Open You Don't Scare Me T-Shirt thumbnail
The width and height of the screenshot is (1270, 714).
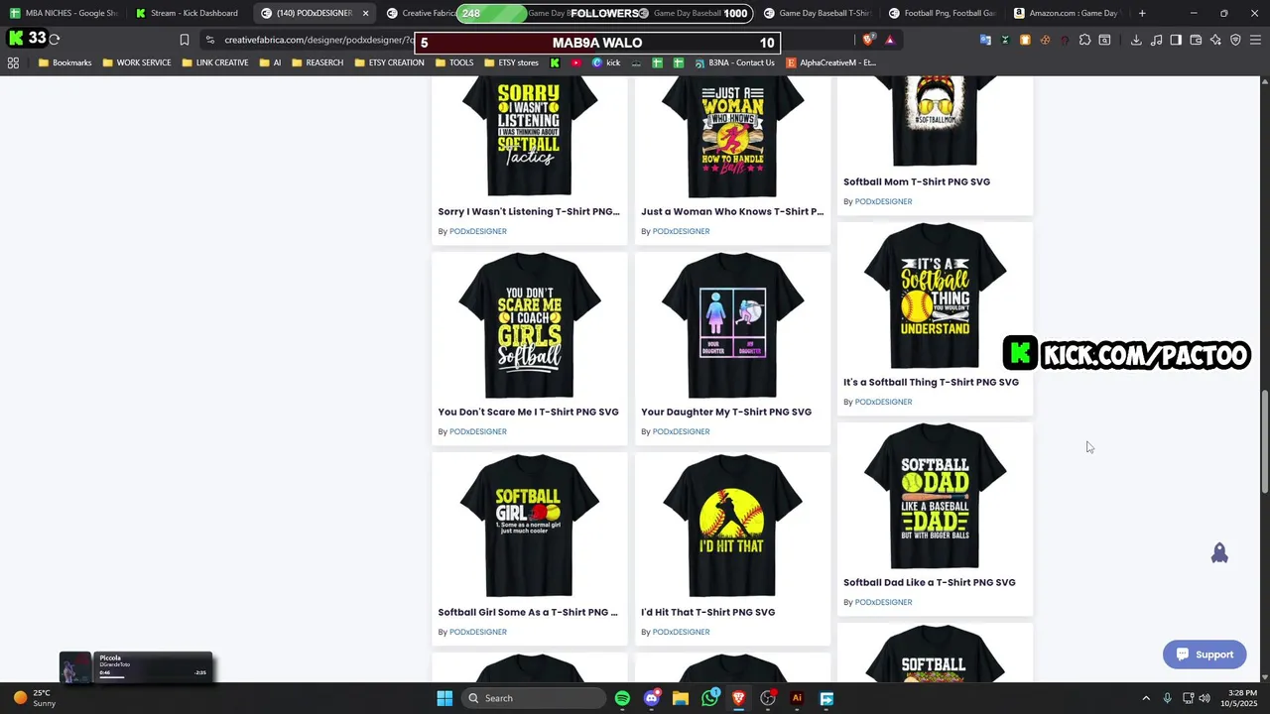530,325
